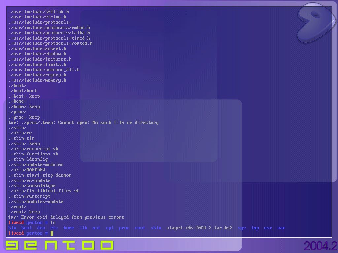Select the 'lib' directory in ls output
The height and width of the screenshot is (253, 338).
[x=84, y=228]
